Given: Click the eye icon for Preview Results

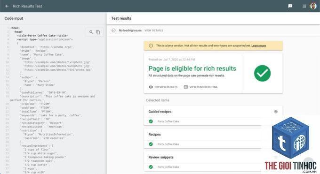Looking at the screenshot, I should click(151, 87).
